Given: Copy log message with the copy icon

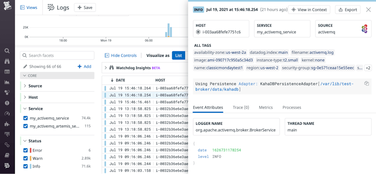Looking at the screenshot, I should 366,83.
